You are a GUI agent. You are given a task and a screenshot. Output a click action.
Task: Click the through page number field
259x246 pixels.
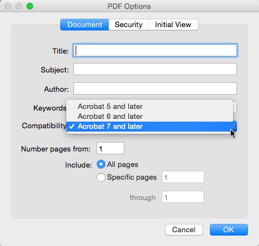tap(183, 197)
